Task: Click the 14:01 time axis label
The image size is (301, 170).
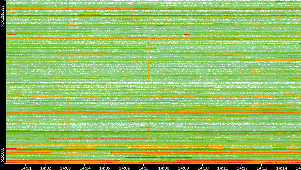Action: [x=26, y=168]
